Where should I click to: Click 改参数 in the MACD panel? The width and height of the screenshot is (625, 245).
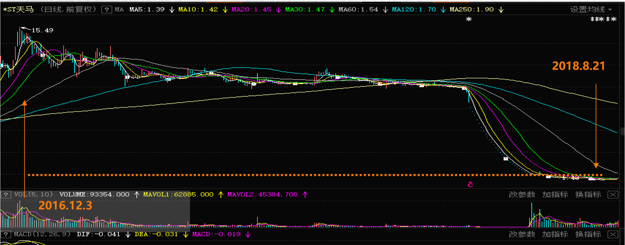tap(522, 235)
